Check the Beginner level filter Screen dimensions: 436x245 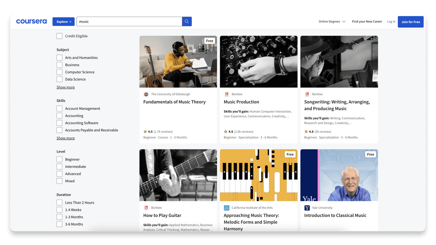click(x=59, y=159)
